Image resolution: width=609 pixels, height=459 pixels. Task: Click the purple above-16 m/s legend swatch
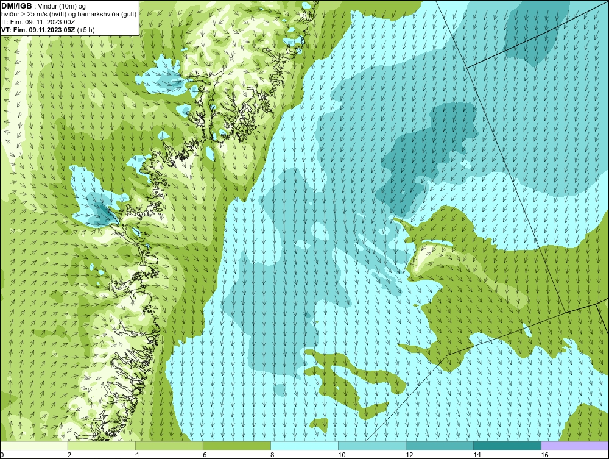(575, 446)
